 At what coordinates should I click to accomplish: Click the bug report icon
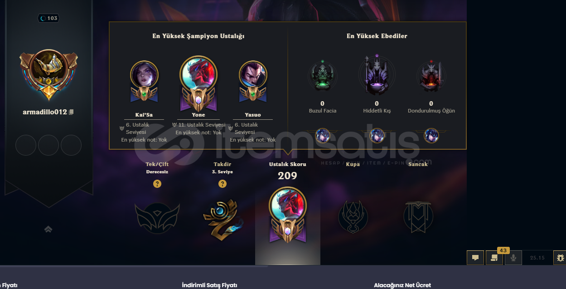coord(560,258)
